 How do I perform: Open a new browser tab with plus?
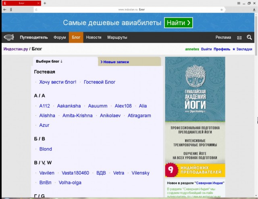(x=45, y=3)
